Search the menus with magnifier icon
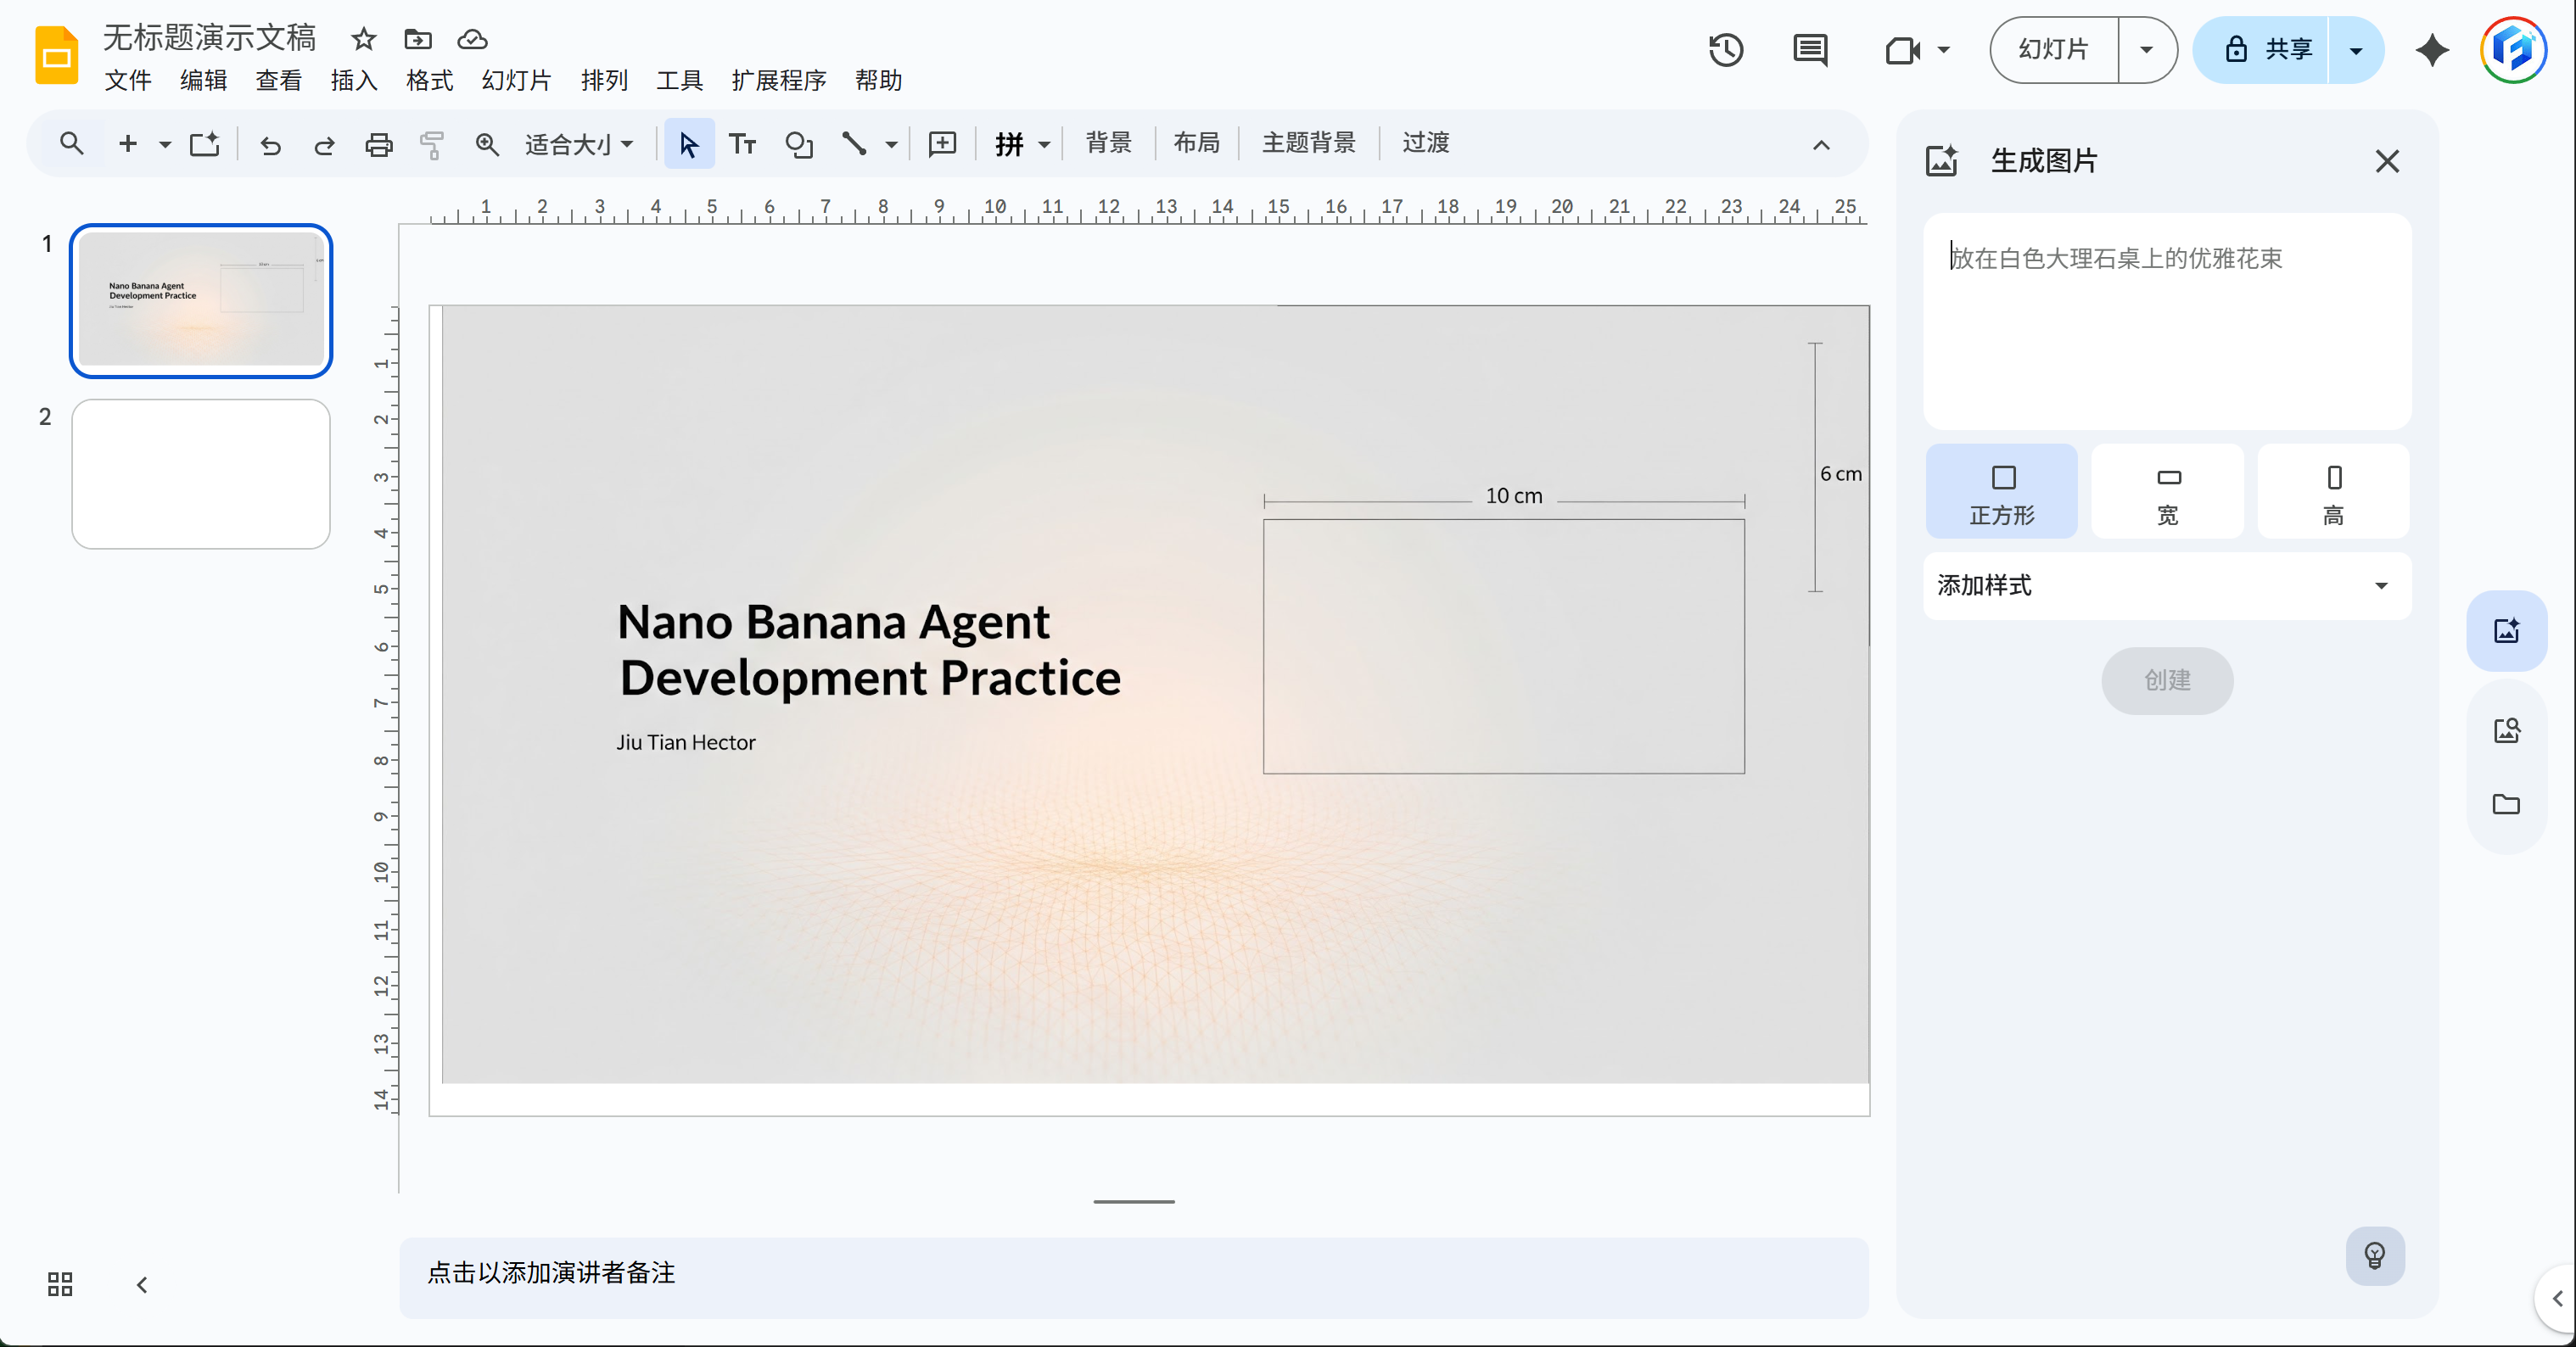 pos(71,144)
